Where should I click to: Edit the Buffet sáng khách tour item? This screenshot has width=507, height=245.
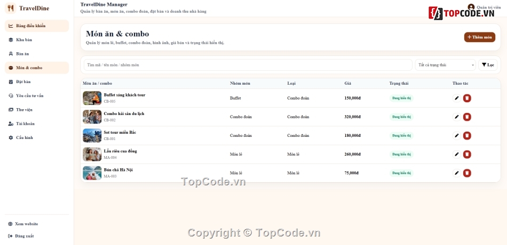click(x=456, y=98)
